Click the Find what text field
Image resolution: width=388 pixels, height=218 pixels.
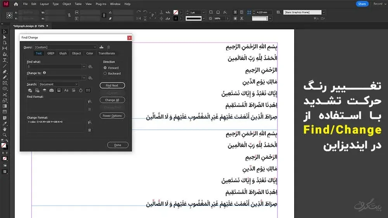54,67
